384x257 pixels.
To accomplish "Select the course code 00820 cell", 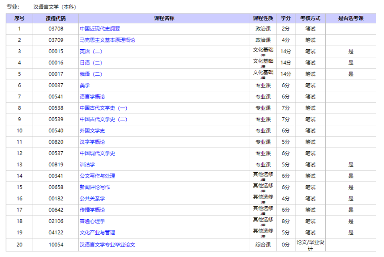I will click(56, 142).
